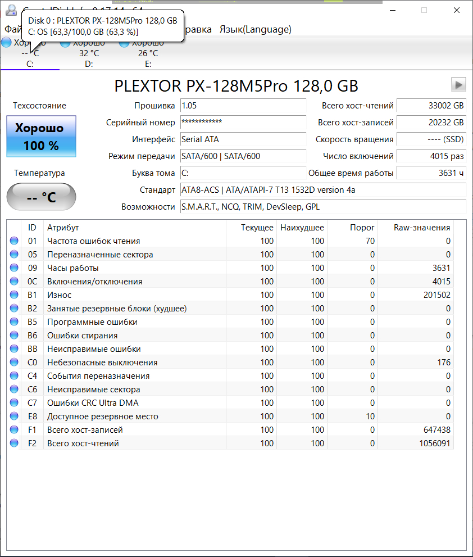
Task: Click status icon for Частота ошибок чтения row
Action: pyautogui.click(x=14, y=241)
